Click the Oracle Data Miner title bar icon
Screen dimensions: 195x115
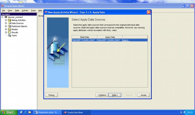coord(3,6)
